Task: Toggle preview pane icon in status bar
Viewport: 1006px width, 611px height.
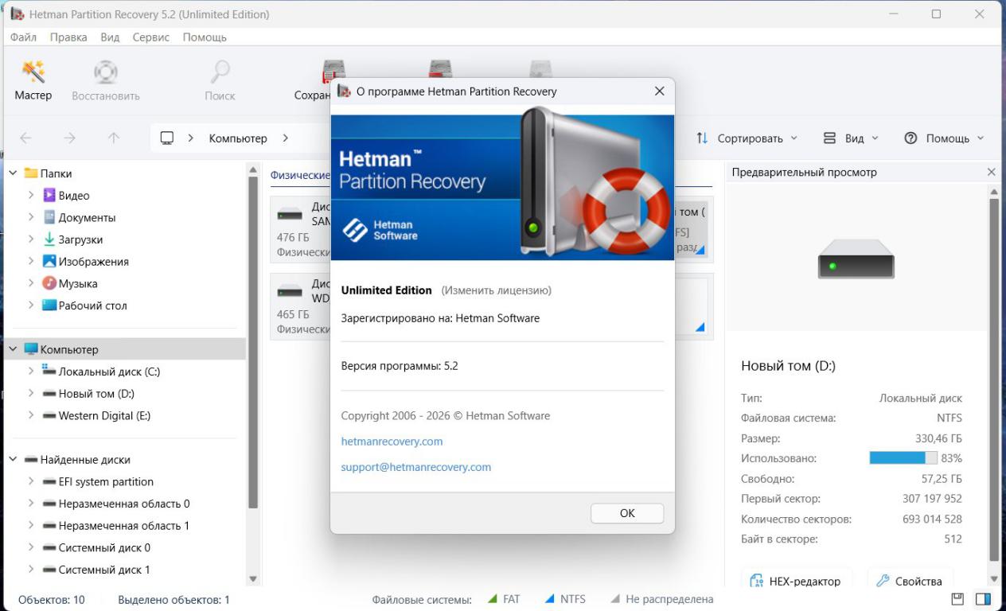Action: click(x=983, y=599)
